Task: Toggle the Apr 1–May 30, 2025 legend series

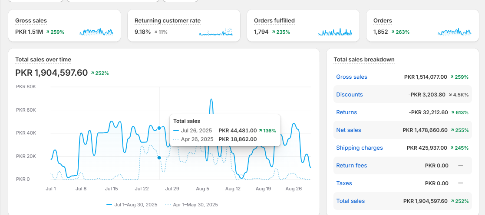Action: click(191, 205)
